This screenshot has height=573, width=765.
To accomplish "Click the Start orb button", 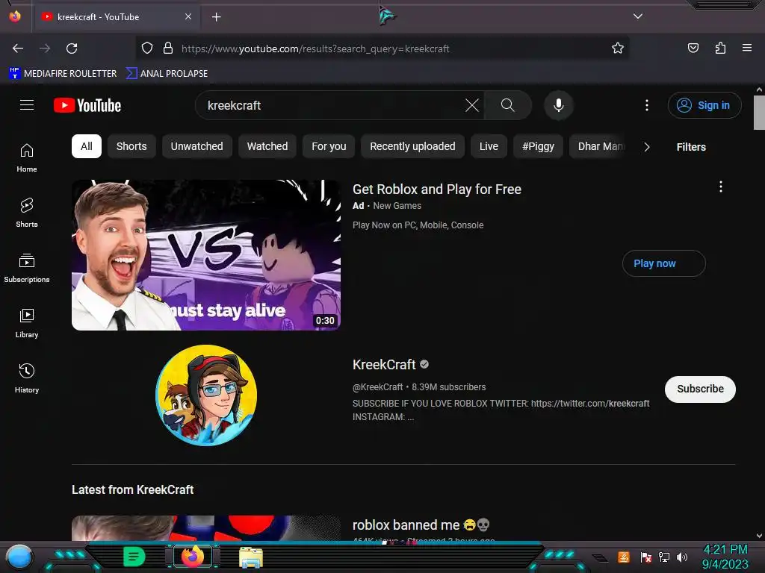I will click(x=19, y=557).
